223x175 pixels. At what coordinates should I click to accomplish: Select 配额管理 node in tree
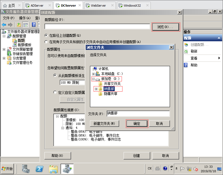19,36
